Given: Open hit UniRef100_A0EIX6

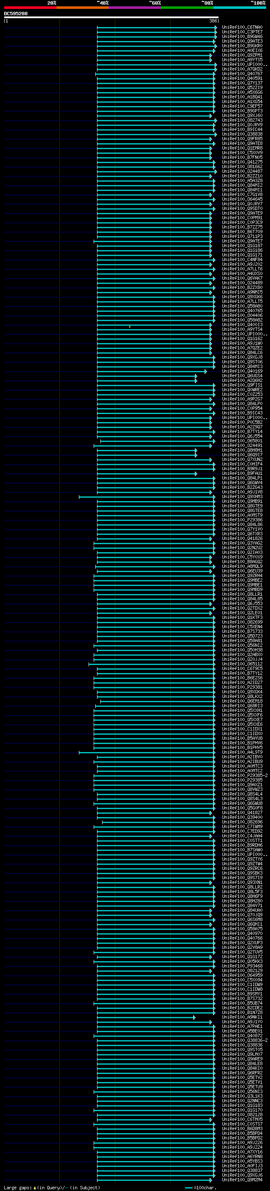Looking at the screenshot, I should pos(242,50).
